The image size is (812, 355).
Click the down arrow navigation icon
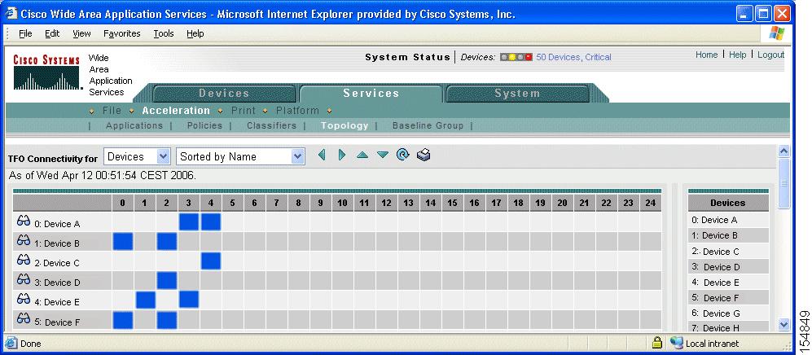coord(383,155)
